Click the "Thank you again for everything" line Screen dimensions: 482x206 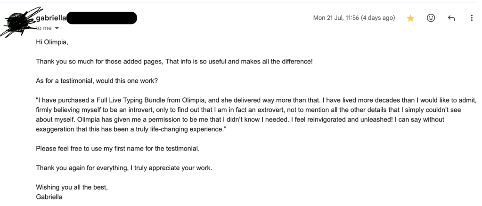click(x=124, y=168)
